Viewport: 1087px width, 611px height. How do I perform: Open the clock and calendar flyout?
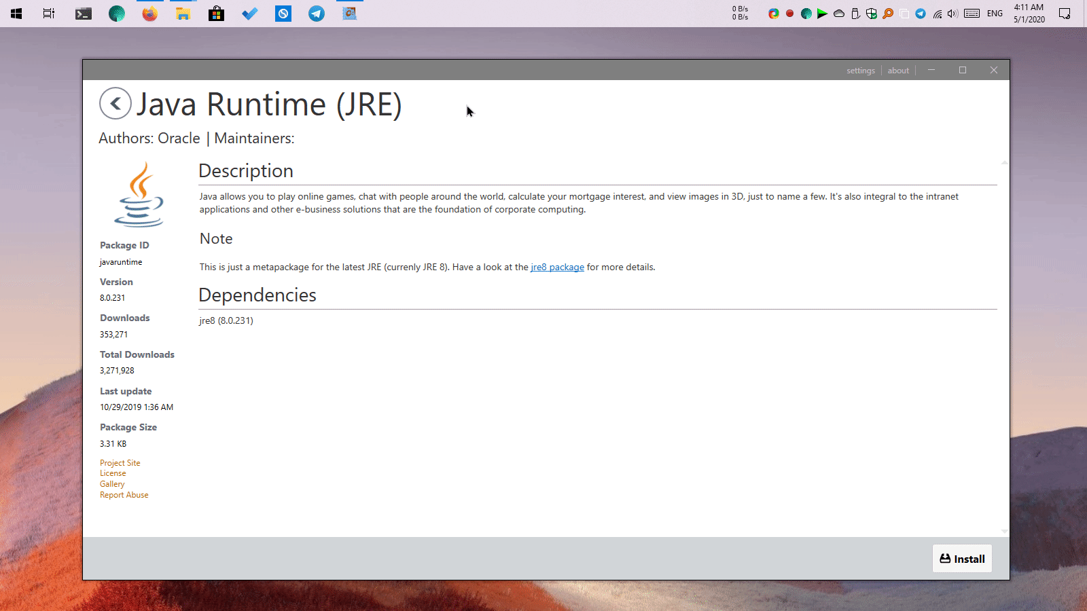(1029, 14)
